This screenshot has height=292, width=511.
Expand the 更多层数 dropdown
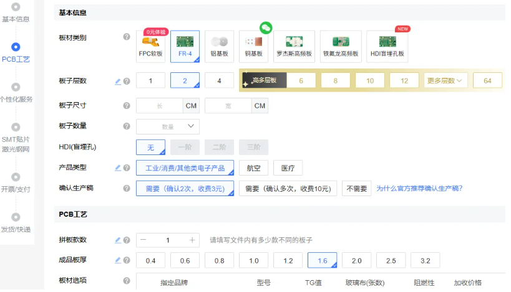pos(445,80)
